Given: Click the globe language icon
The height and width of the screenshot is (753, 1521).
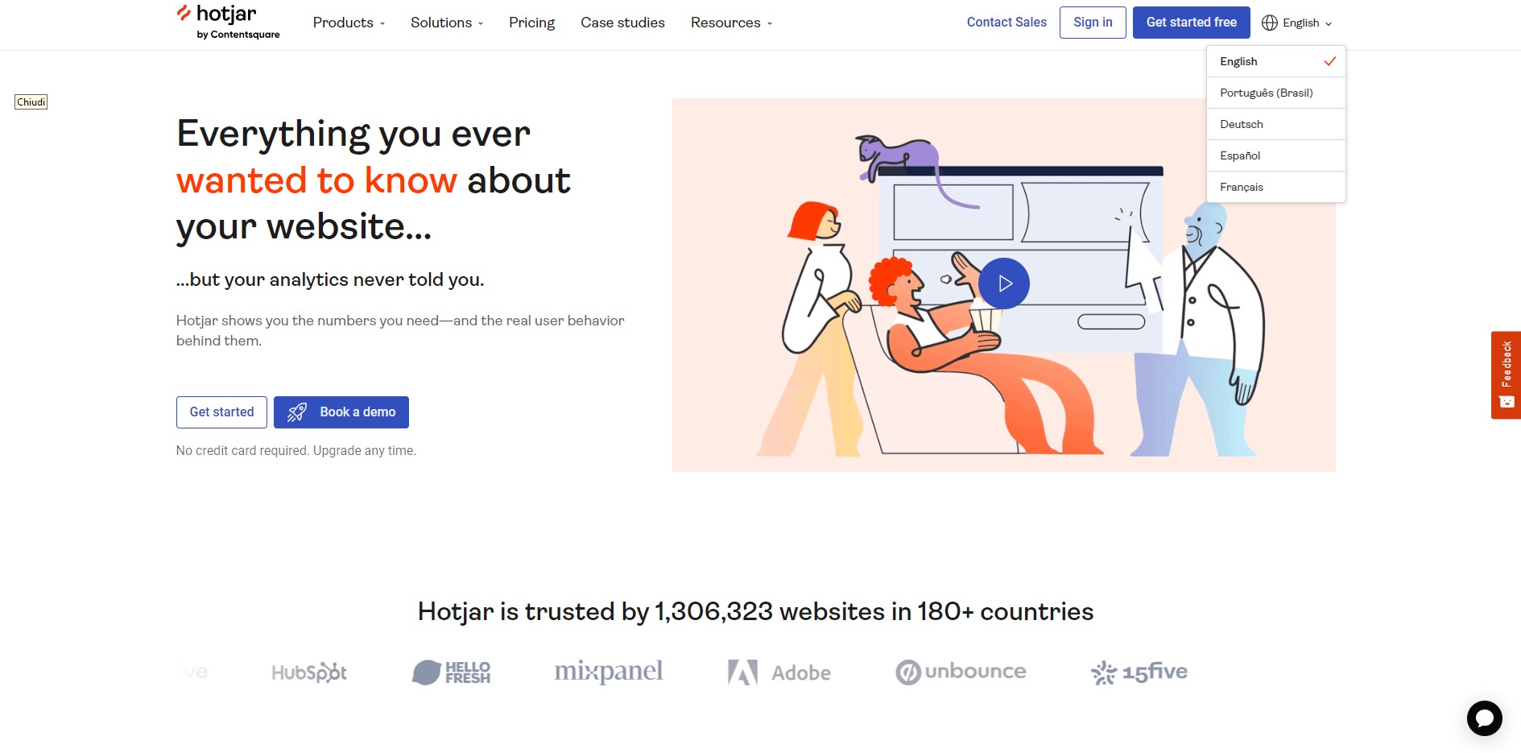Looking at the screenshot, I should point(1270,23).
